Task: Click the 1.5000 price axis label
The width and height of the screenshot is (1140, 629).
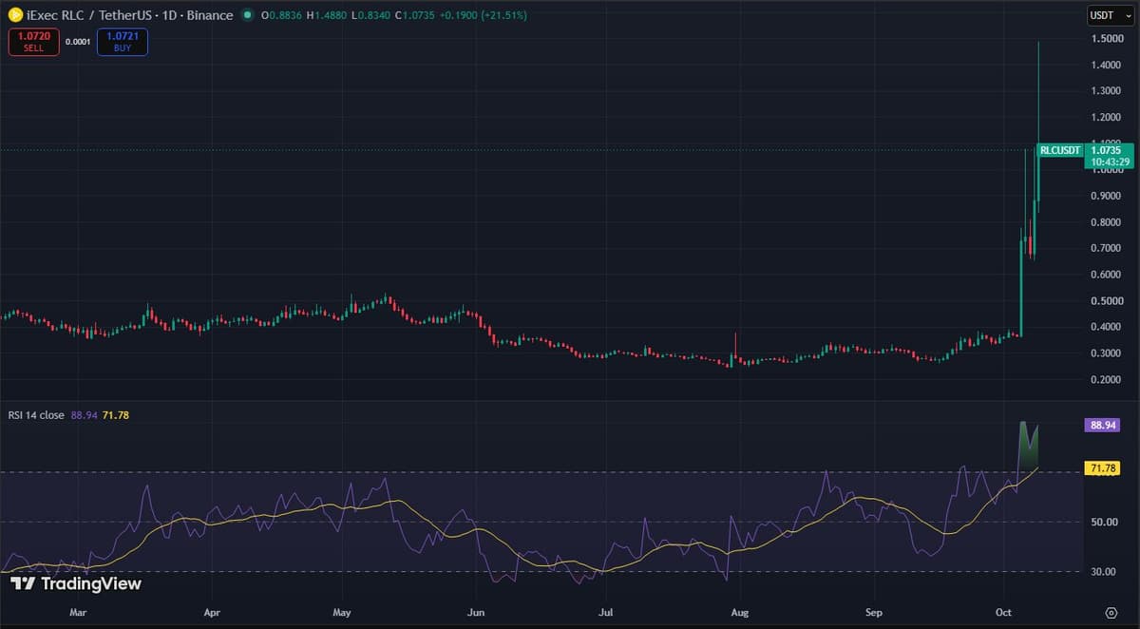Action: (x=1107, y=39)
